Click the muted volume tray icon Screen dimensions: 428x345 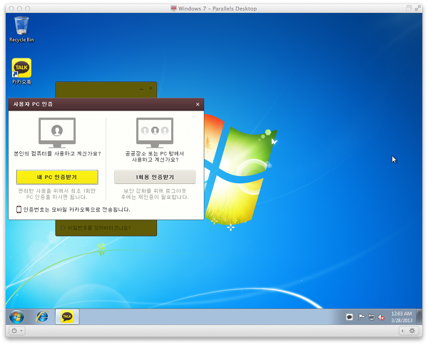tap(382, 317)
